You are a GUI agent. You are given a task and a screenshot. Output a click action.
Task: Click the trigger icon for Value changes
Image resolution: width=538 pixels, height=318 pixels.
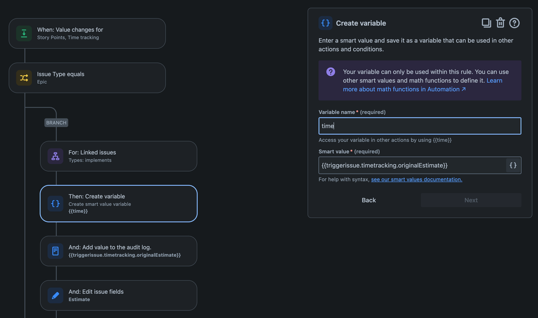coord(24,33)
